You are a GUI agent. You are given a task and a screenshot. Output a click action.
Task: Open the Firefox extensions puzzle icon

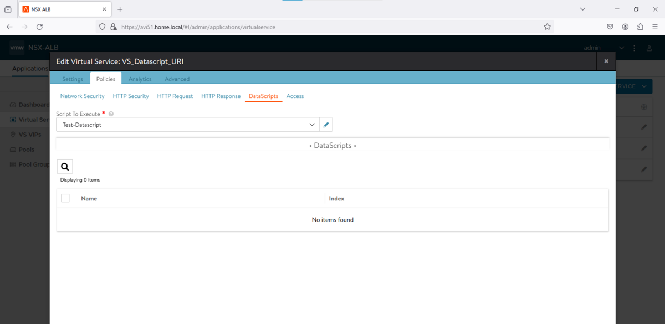(x=640, y=27)
